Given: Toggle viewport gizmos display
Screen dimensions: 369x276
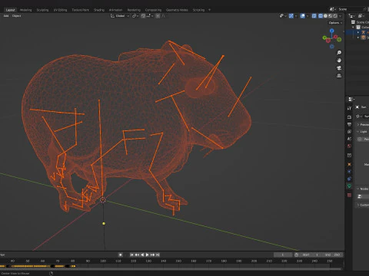Looking at the screenshot, I should (291, 16).
